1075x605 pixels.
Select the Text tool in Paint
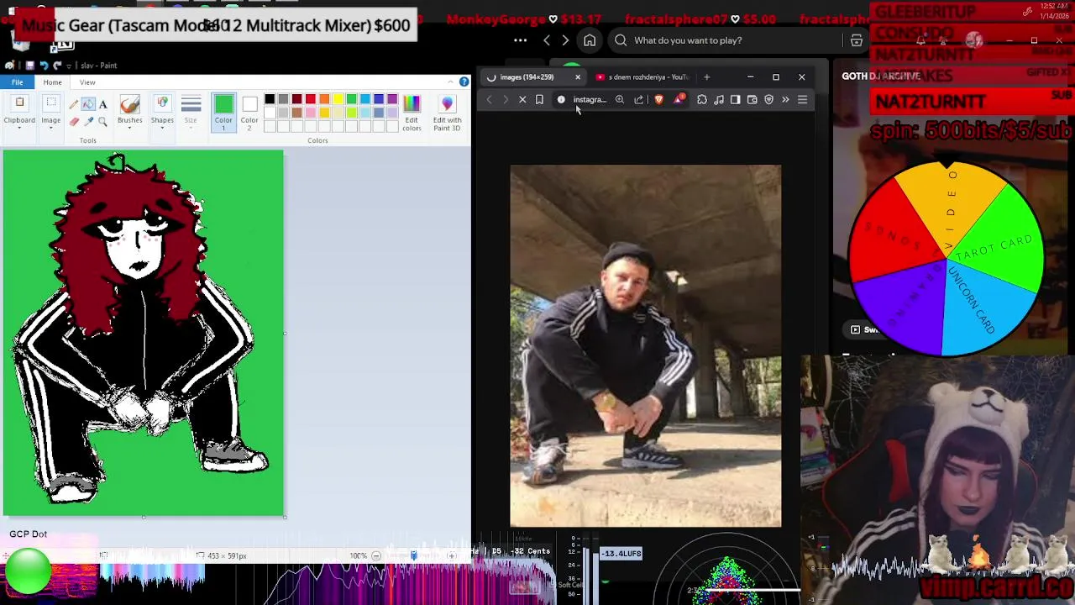[x=102, y=104]
